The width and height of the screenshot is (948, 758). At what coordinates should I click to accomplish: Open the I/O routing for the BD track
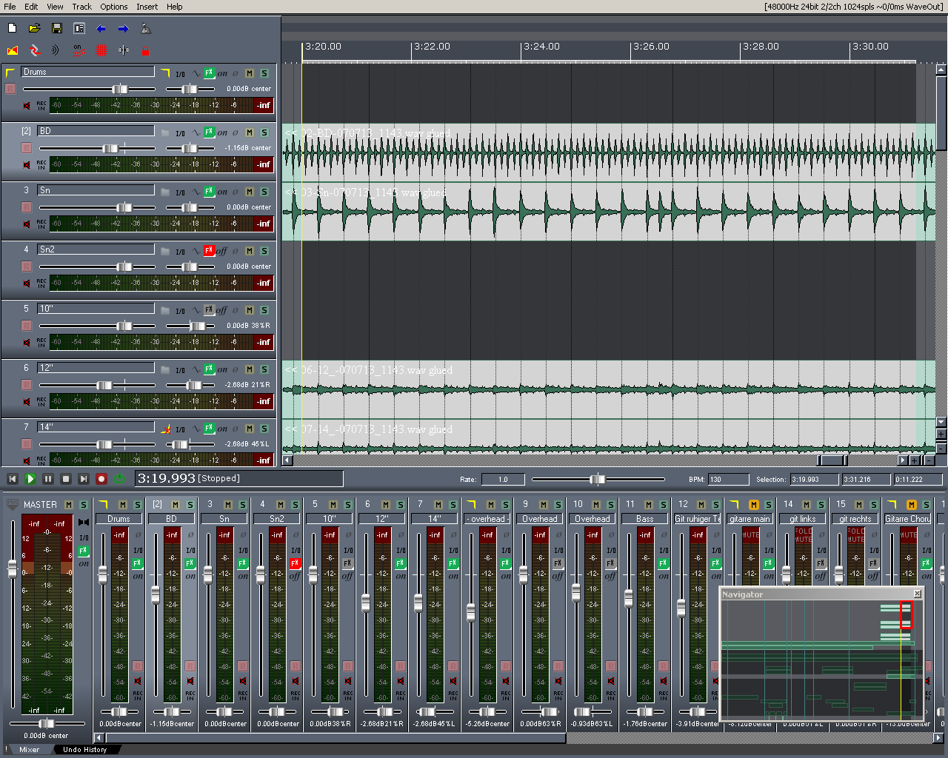[x=181, y=133]
